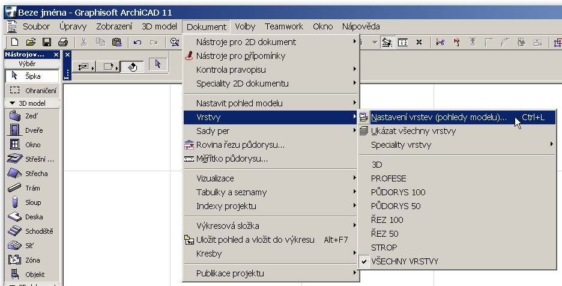
Task: Select the Šipka arrow tool
Action: 32,76
